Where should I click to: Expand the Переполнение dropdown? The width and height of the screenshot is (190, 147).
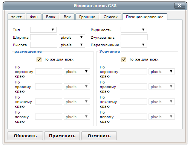tap(134, 45)
